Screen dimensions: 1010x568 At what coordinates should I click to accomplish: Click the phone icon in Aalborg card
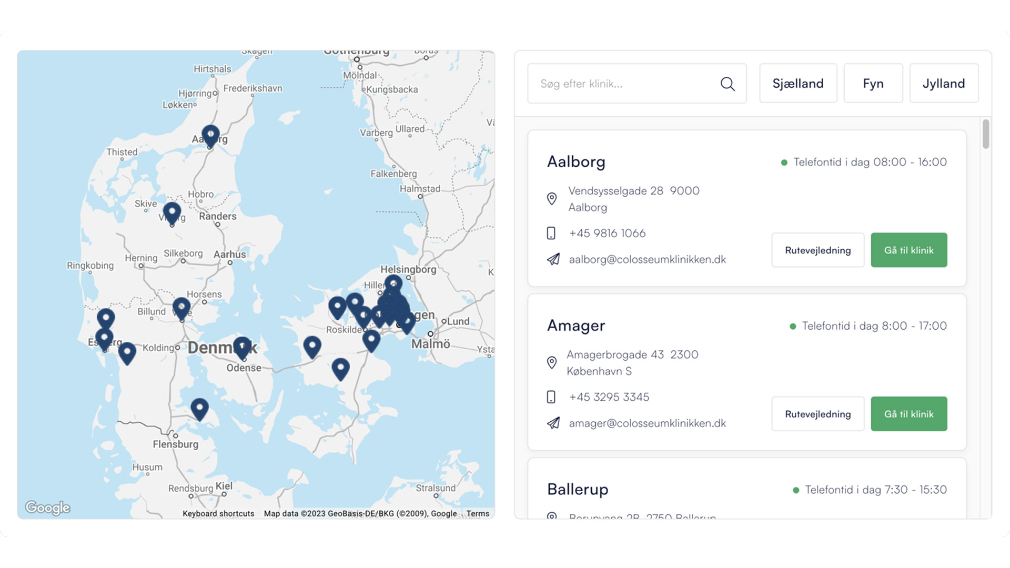551,233
